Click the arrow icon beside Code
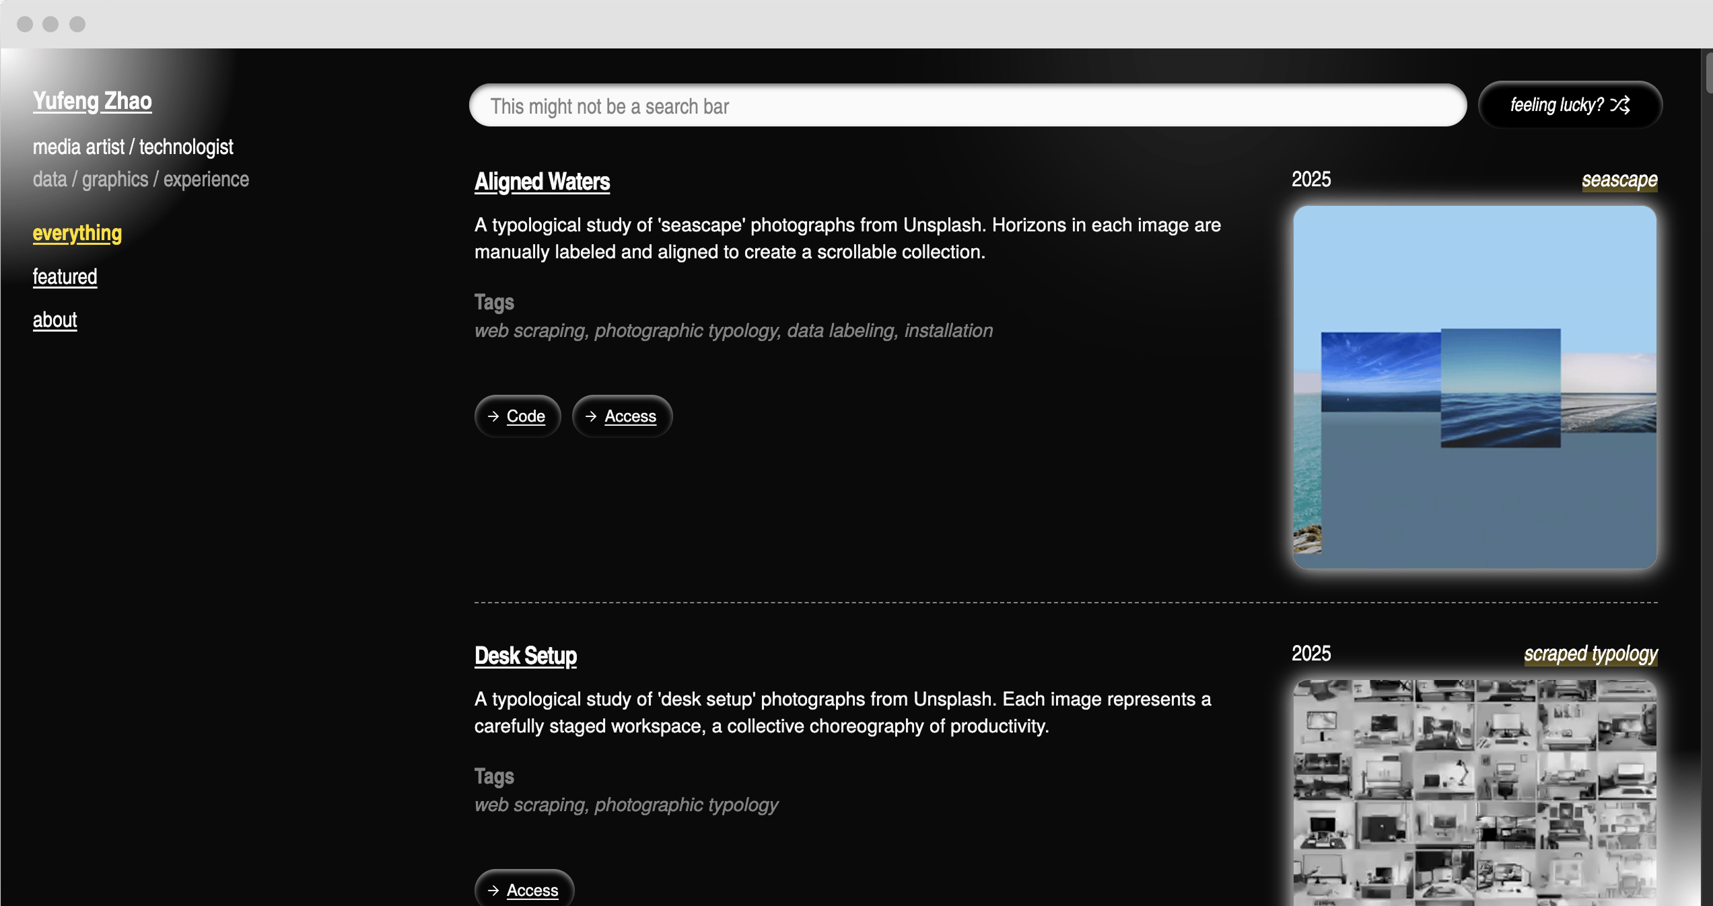 point(493,416)
